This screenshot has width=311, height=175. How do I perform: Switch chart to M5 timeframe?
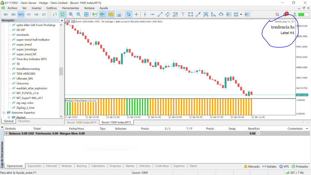13,14
